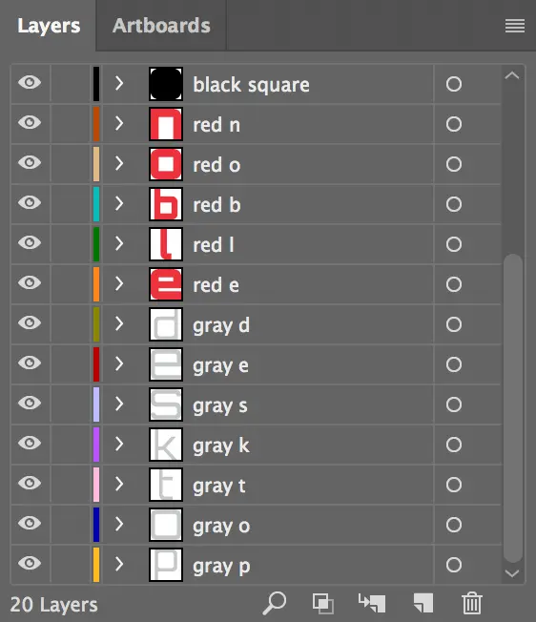
Task: Click the gray o layer thumbnail
Action: click(166, 525)
